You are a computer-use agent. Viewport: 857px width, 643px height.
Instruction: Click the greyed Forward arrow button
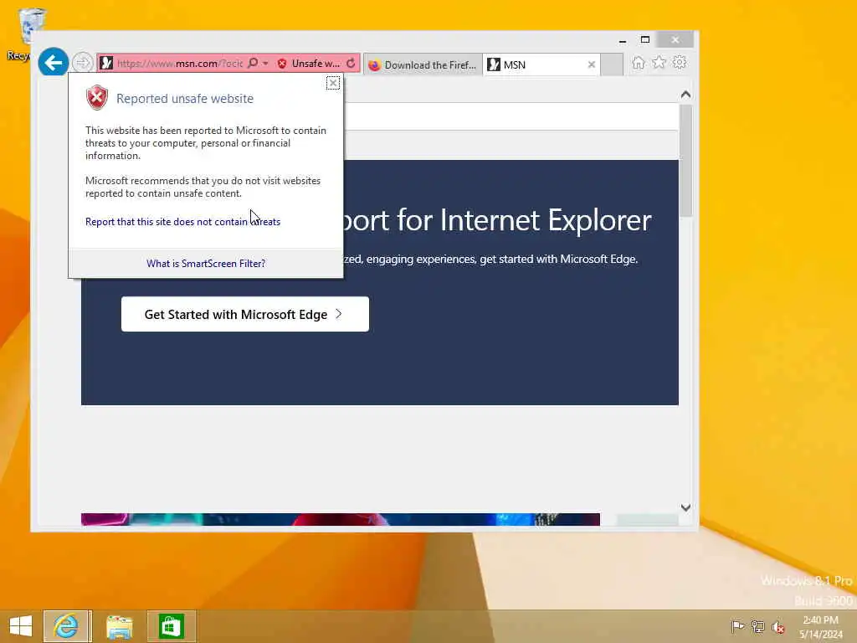(83, 63)
